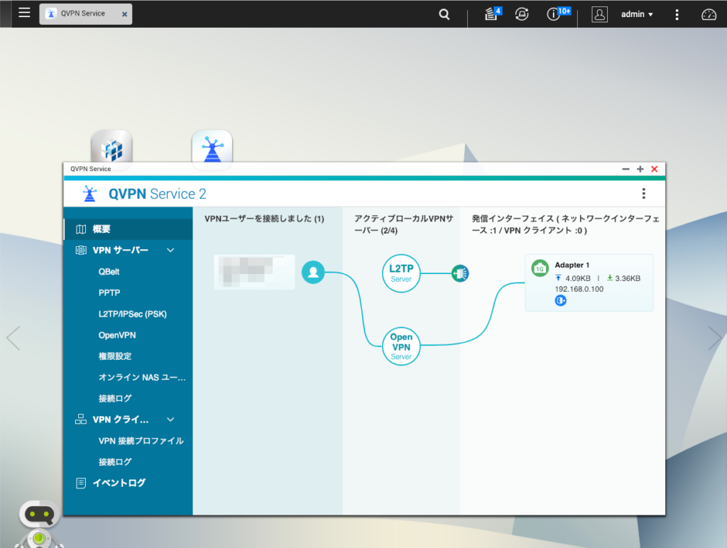Collapse the VPN サーバー section
This screenshot has width=727, height=548.
pyautogui.click(x=170, y=250)
